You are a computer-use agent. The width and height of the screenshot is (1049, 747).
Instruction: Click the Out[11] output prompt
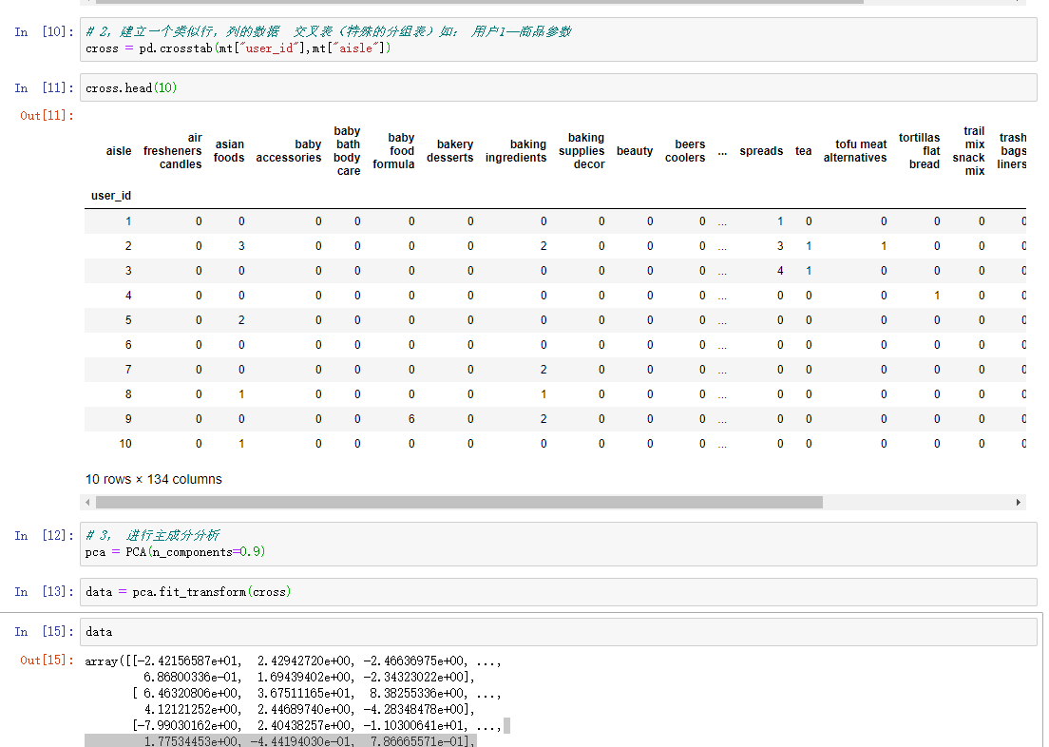[47, 116]
